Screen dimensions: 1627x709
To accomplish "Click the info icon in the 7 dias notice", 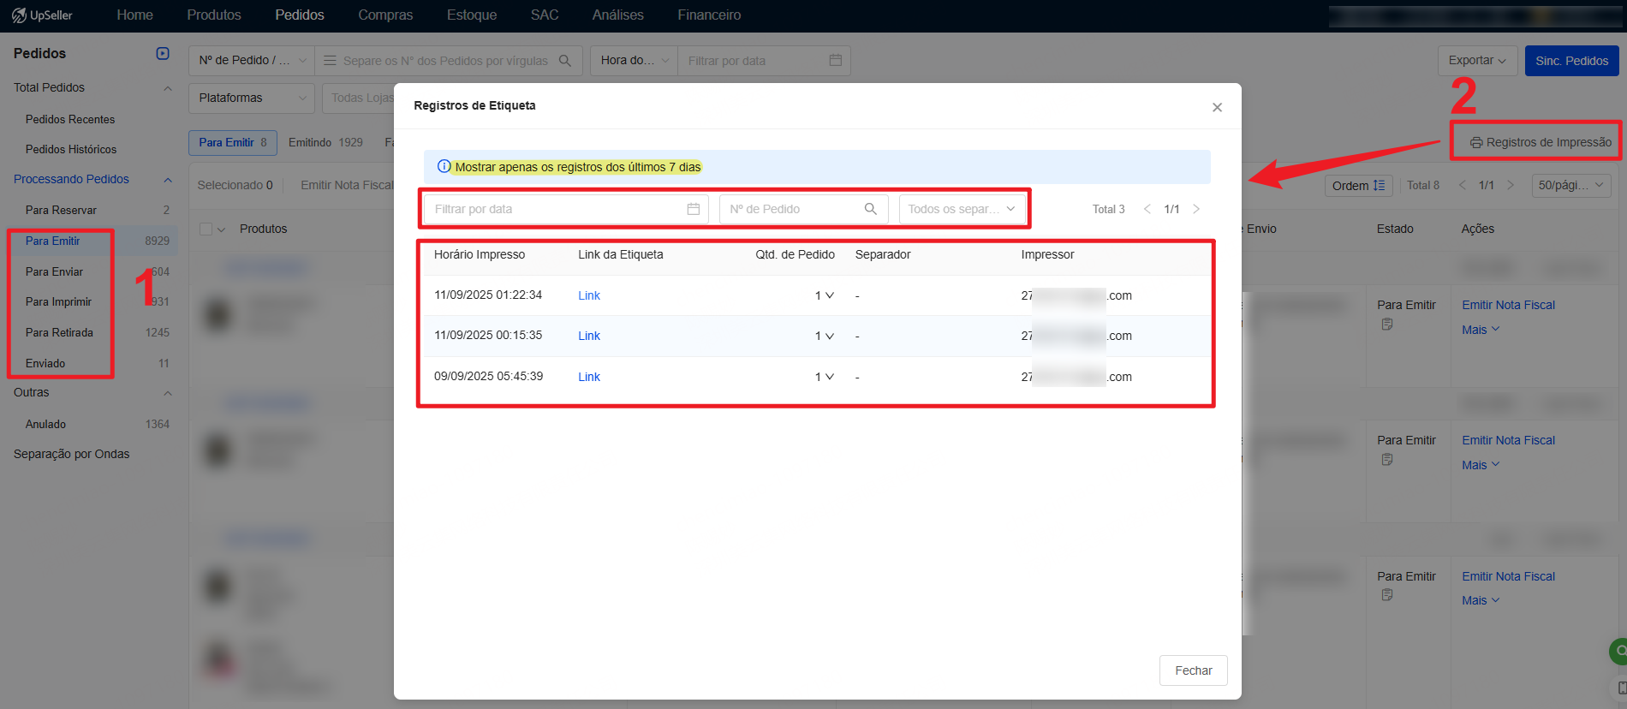I will point(444,167).
